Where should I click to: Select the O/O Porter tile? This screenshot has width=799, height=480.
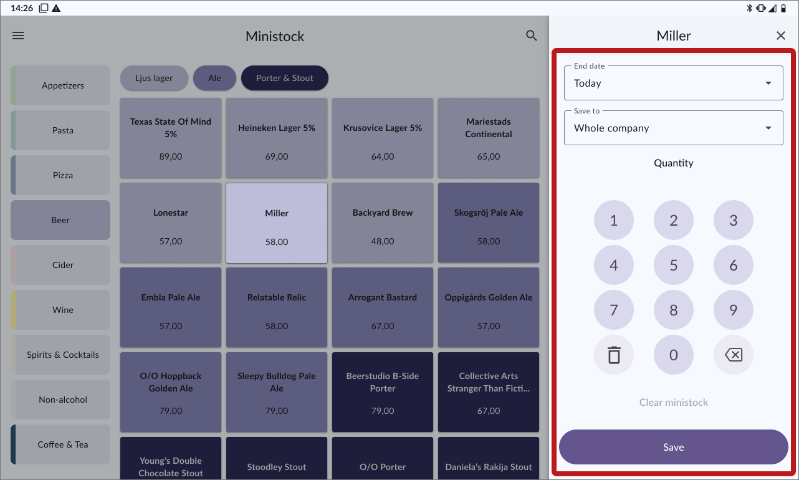(x=383, y=458)
